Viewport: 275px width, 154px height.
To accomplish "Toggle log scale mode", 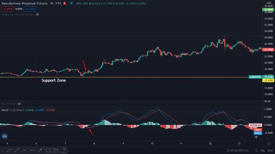I will (x=263, y=150).
